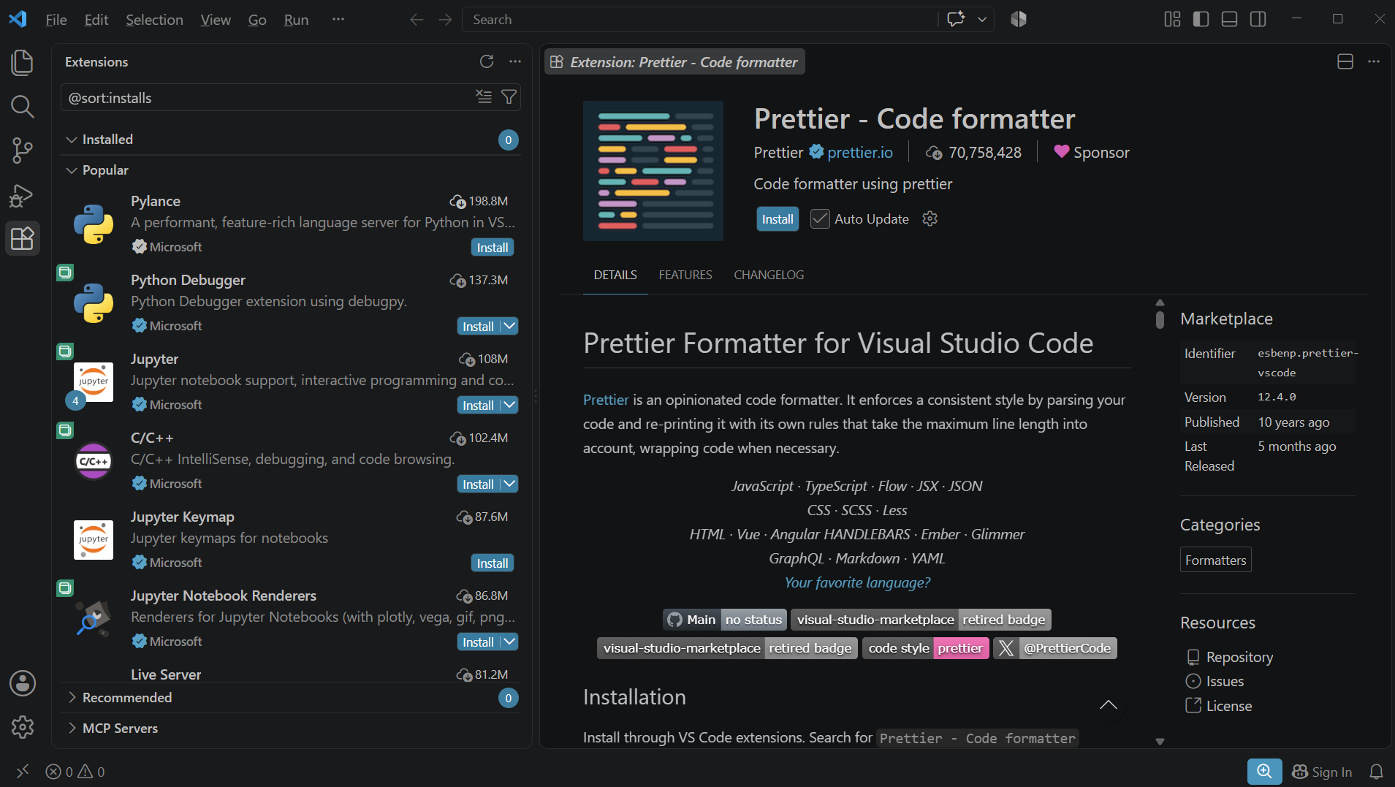Open notifications bell

[1376, 772]
